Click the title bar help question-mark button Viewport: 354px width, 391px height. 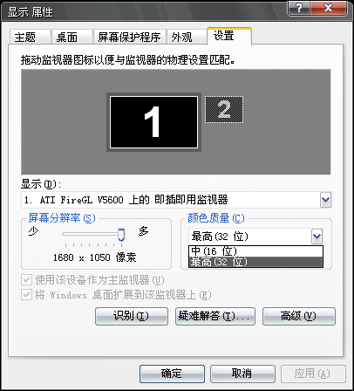click(299, 8)
